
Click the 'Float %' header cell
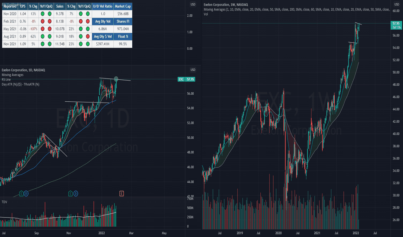tap(123, 36)
